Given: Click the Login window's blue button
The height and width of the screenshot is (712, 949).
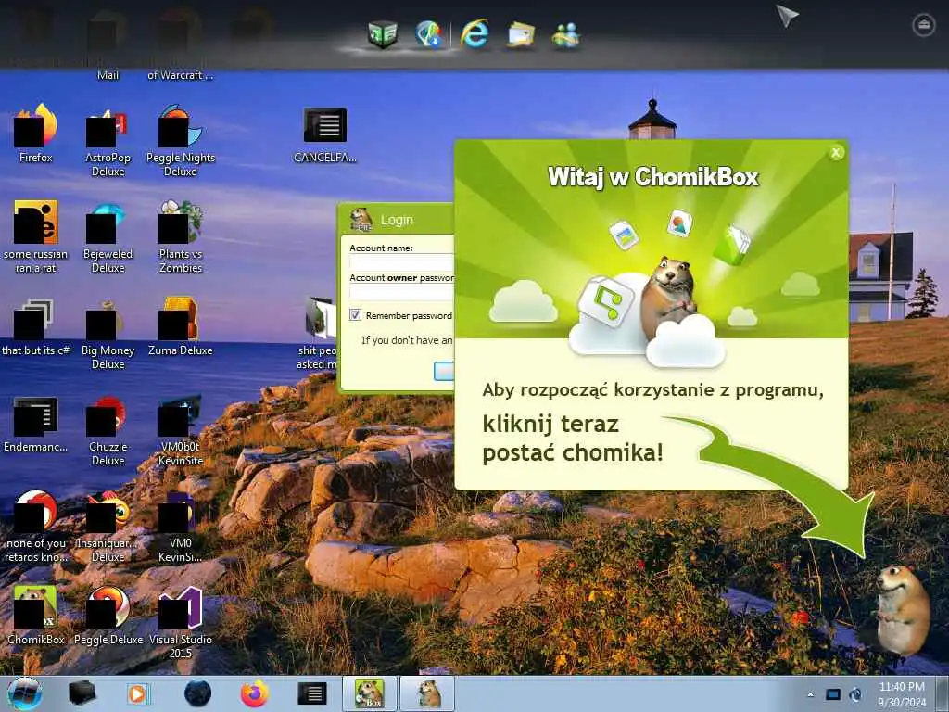Looking at the screenshot, I should [x=444, y=371].
